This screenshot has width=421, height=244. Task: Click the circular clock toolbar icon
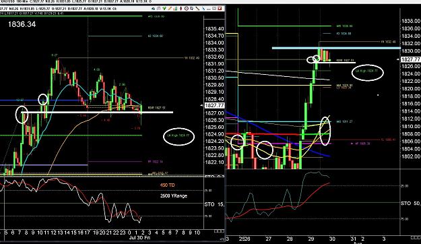coord(187,9)
